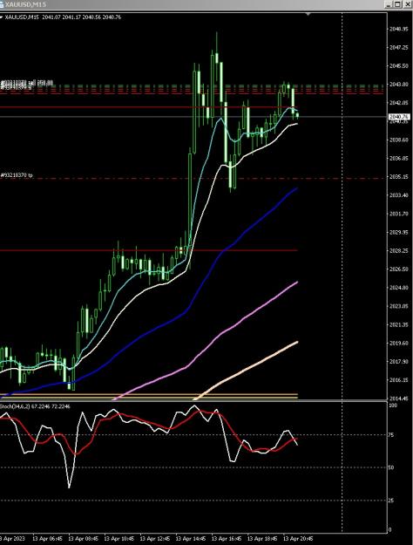The width and height of the screenshot is (413, 545).
Task: Minimize the XAUUSD,M15 chart window
Action: coord(389,4)
